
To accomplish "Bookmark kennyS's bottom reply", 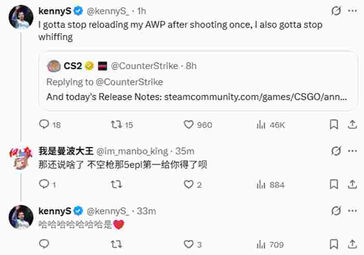I will (x=334, y=245).
